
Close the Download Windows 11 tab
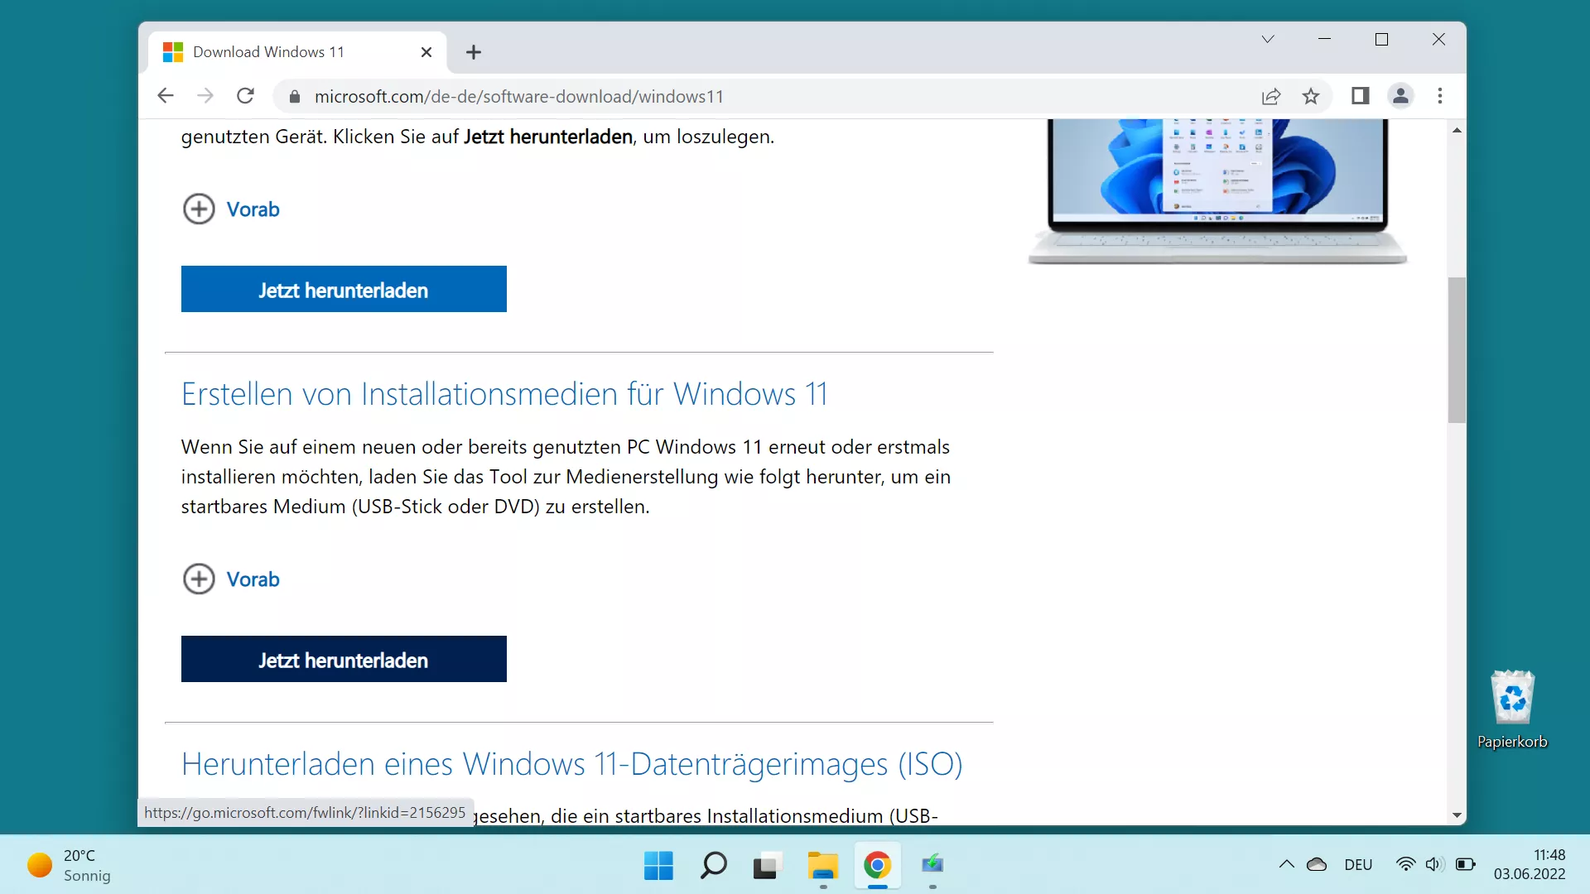click(x=426, y=52)
